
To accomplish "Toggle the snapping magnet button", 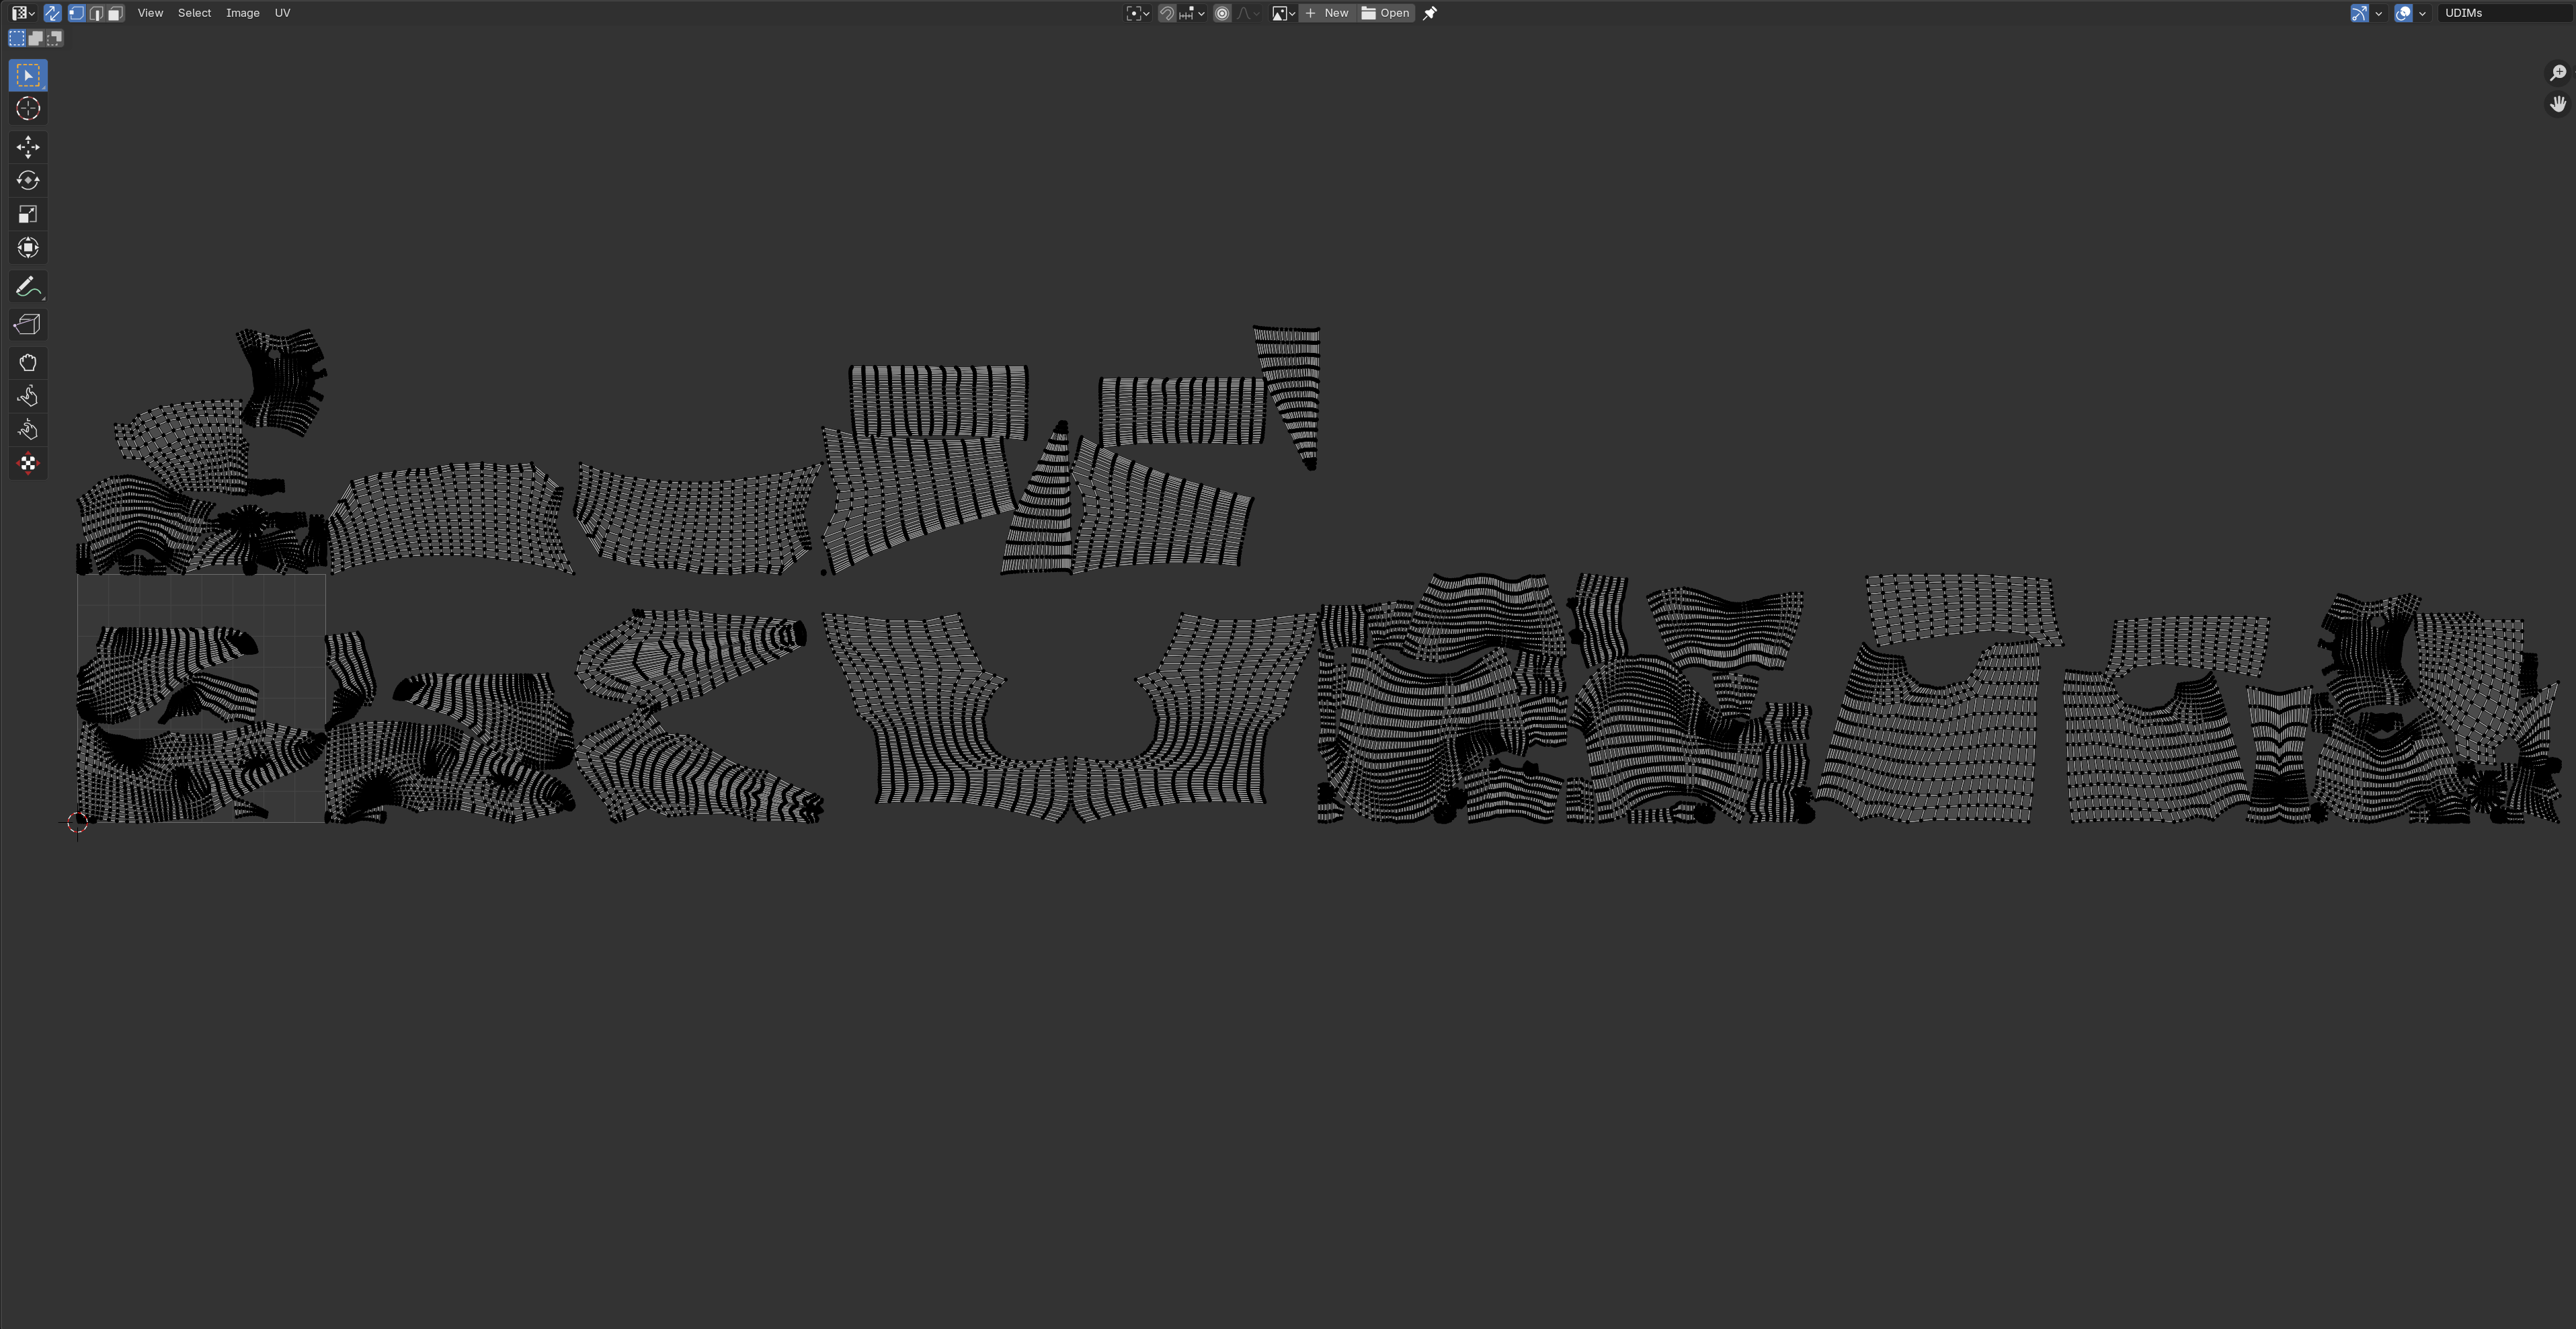I will coord(1166,13).
